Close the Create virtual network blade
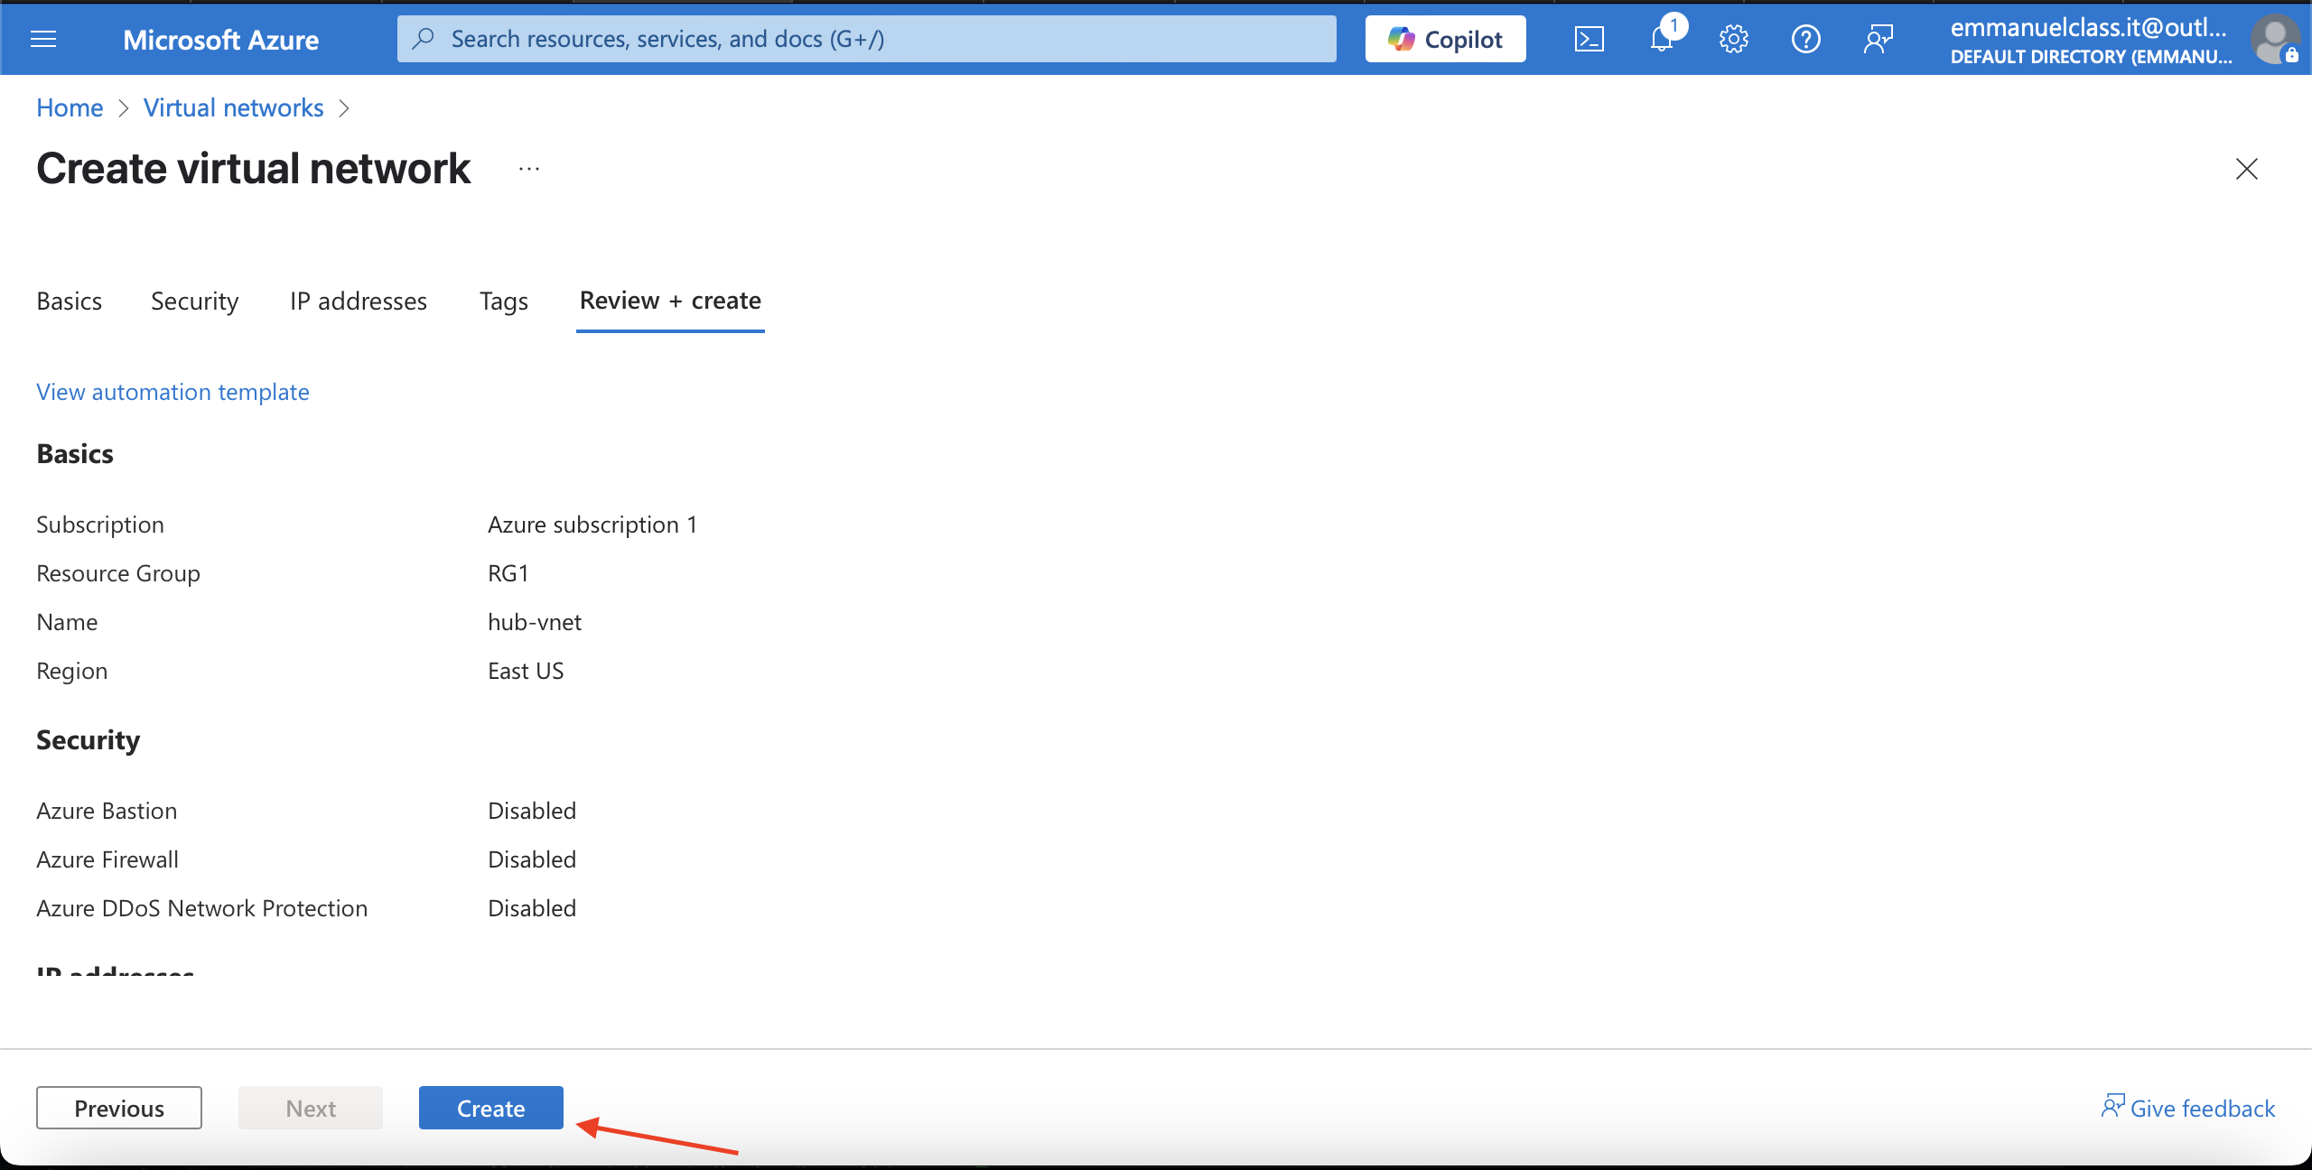Viewport: 2312px width, 1170px height. point(2246,169)
